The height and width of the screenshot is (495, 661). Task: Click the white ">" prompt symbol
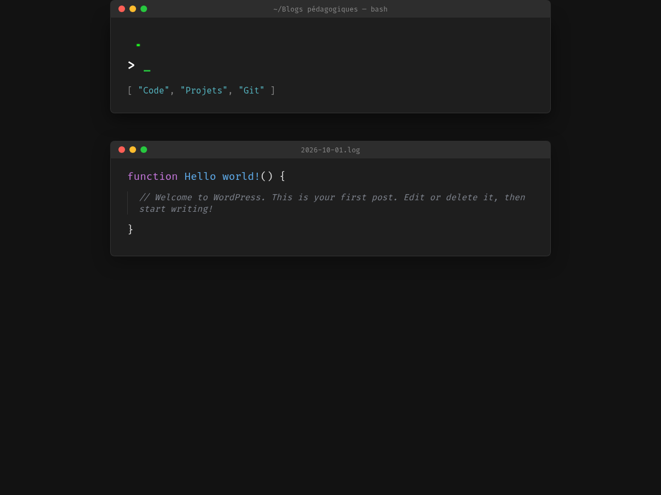[131, 65]
